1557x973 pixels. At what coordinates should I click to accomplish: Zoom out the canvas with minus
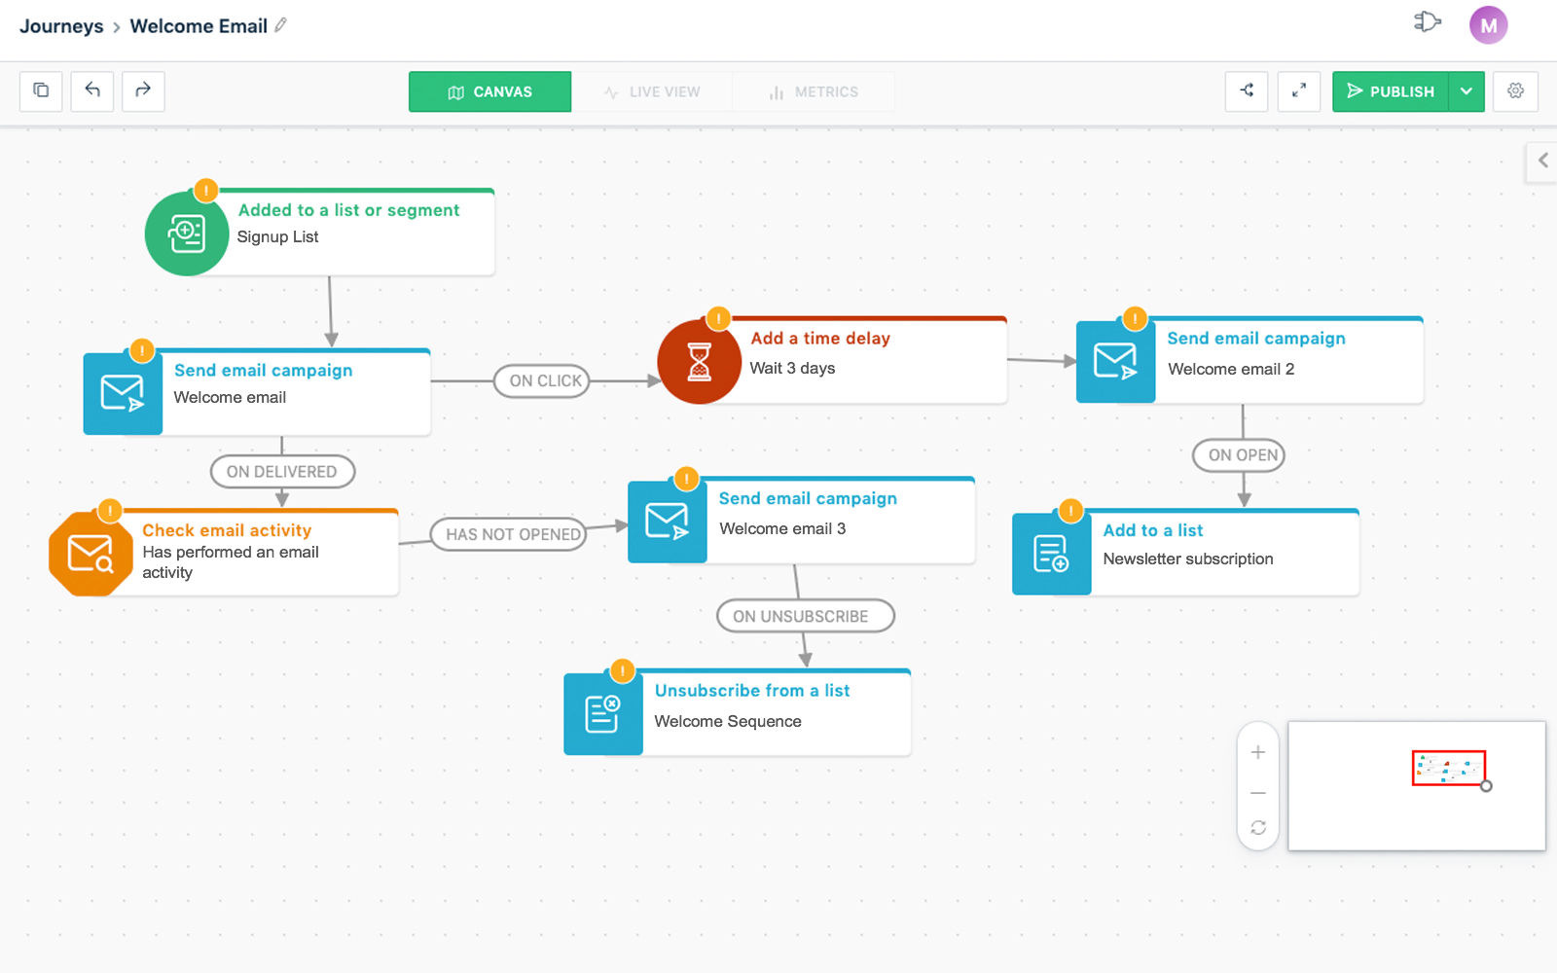(1258, 793)
